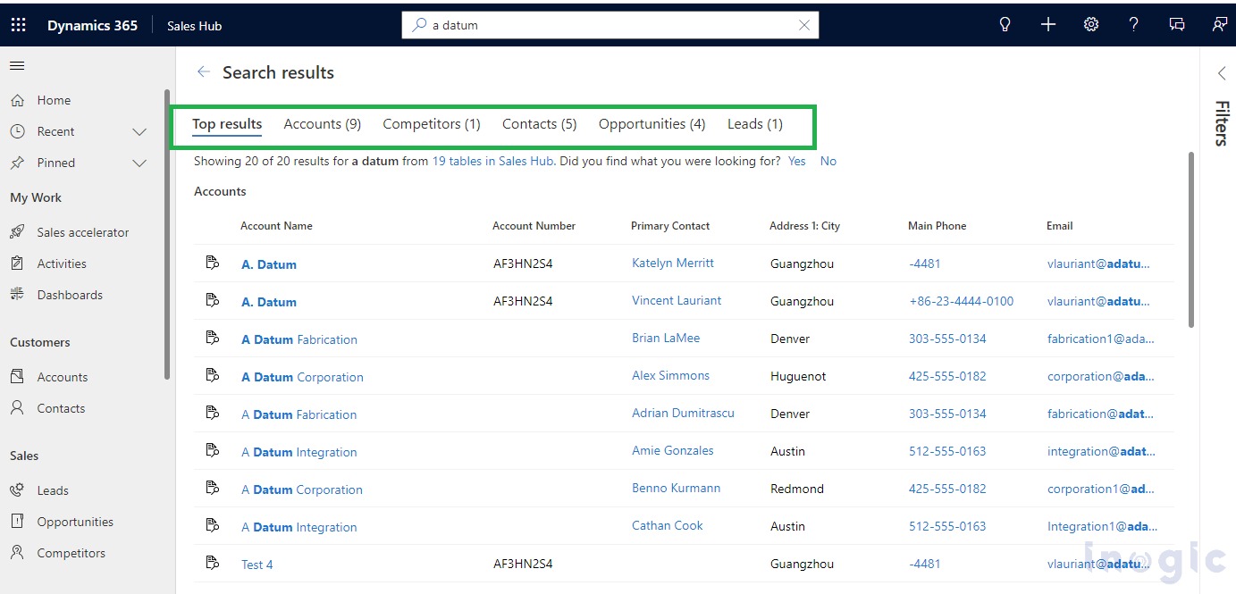Expand the Filters panel chevron
This screenshot has height=594, width=1236.
(x=1222, y=73)
